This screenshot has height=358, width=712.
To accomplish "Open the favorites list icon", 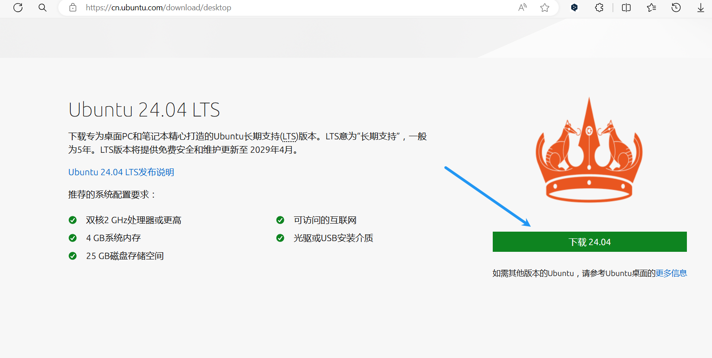I will (651, 8).
